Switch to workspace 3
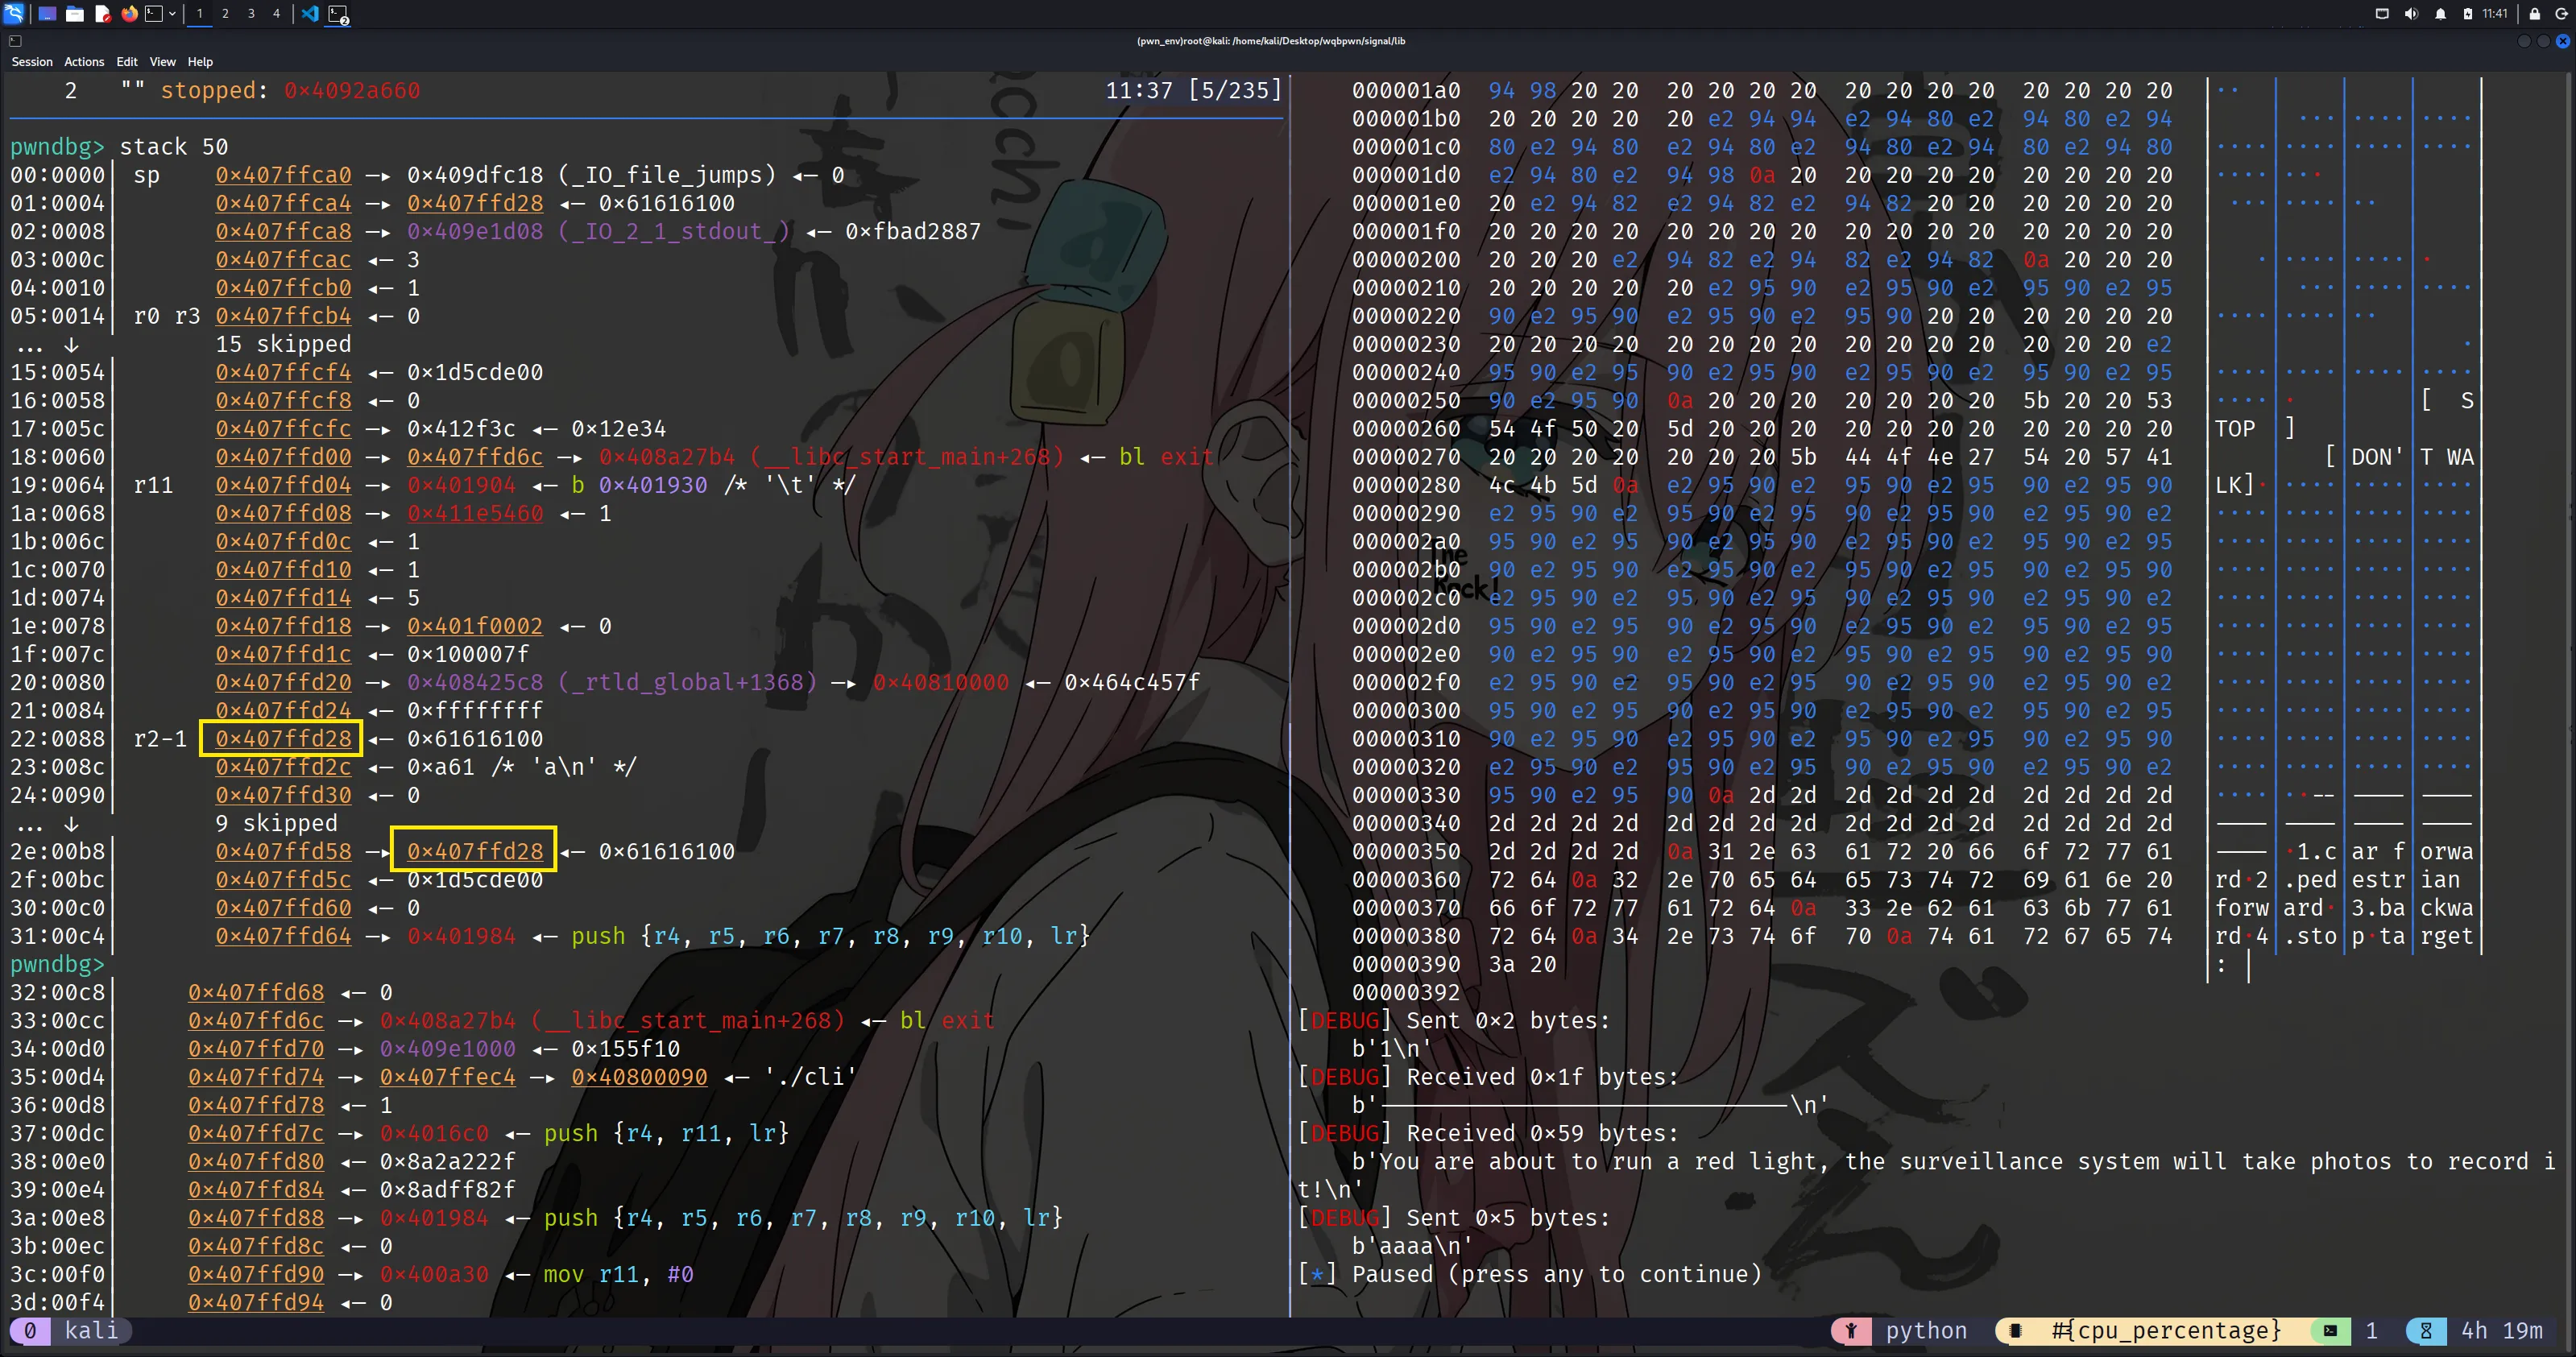This screenshot has height=1357, width=2576. click(251, 14)
